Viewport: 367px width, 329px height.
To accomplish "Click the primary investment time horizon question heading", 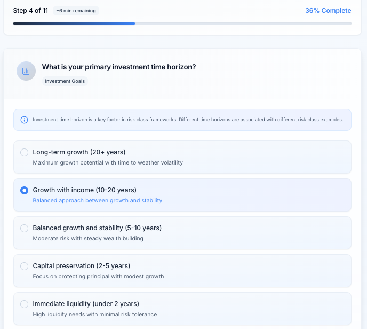I will pos(119,67).
